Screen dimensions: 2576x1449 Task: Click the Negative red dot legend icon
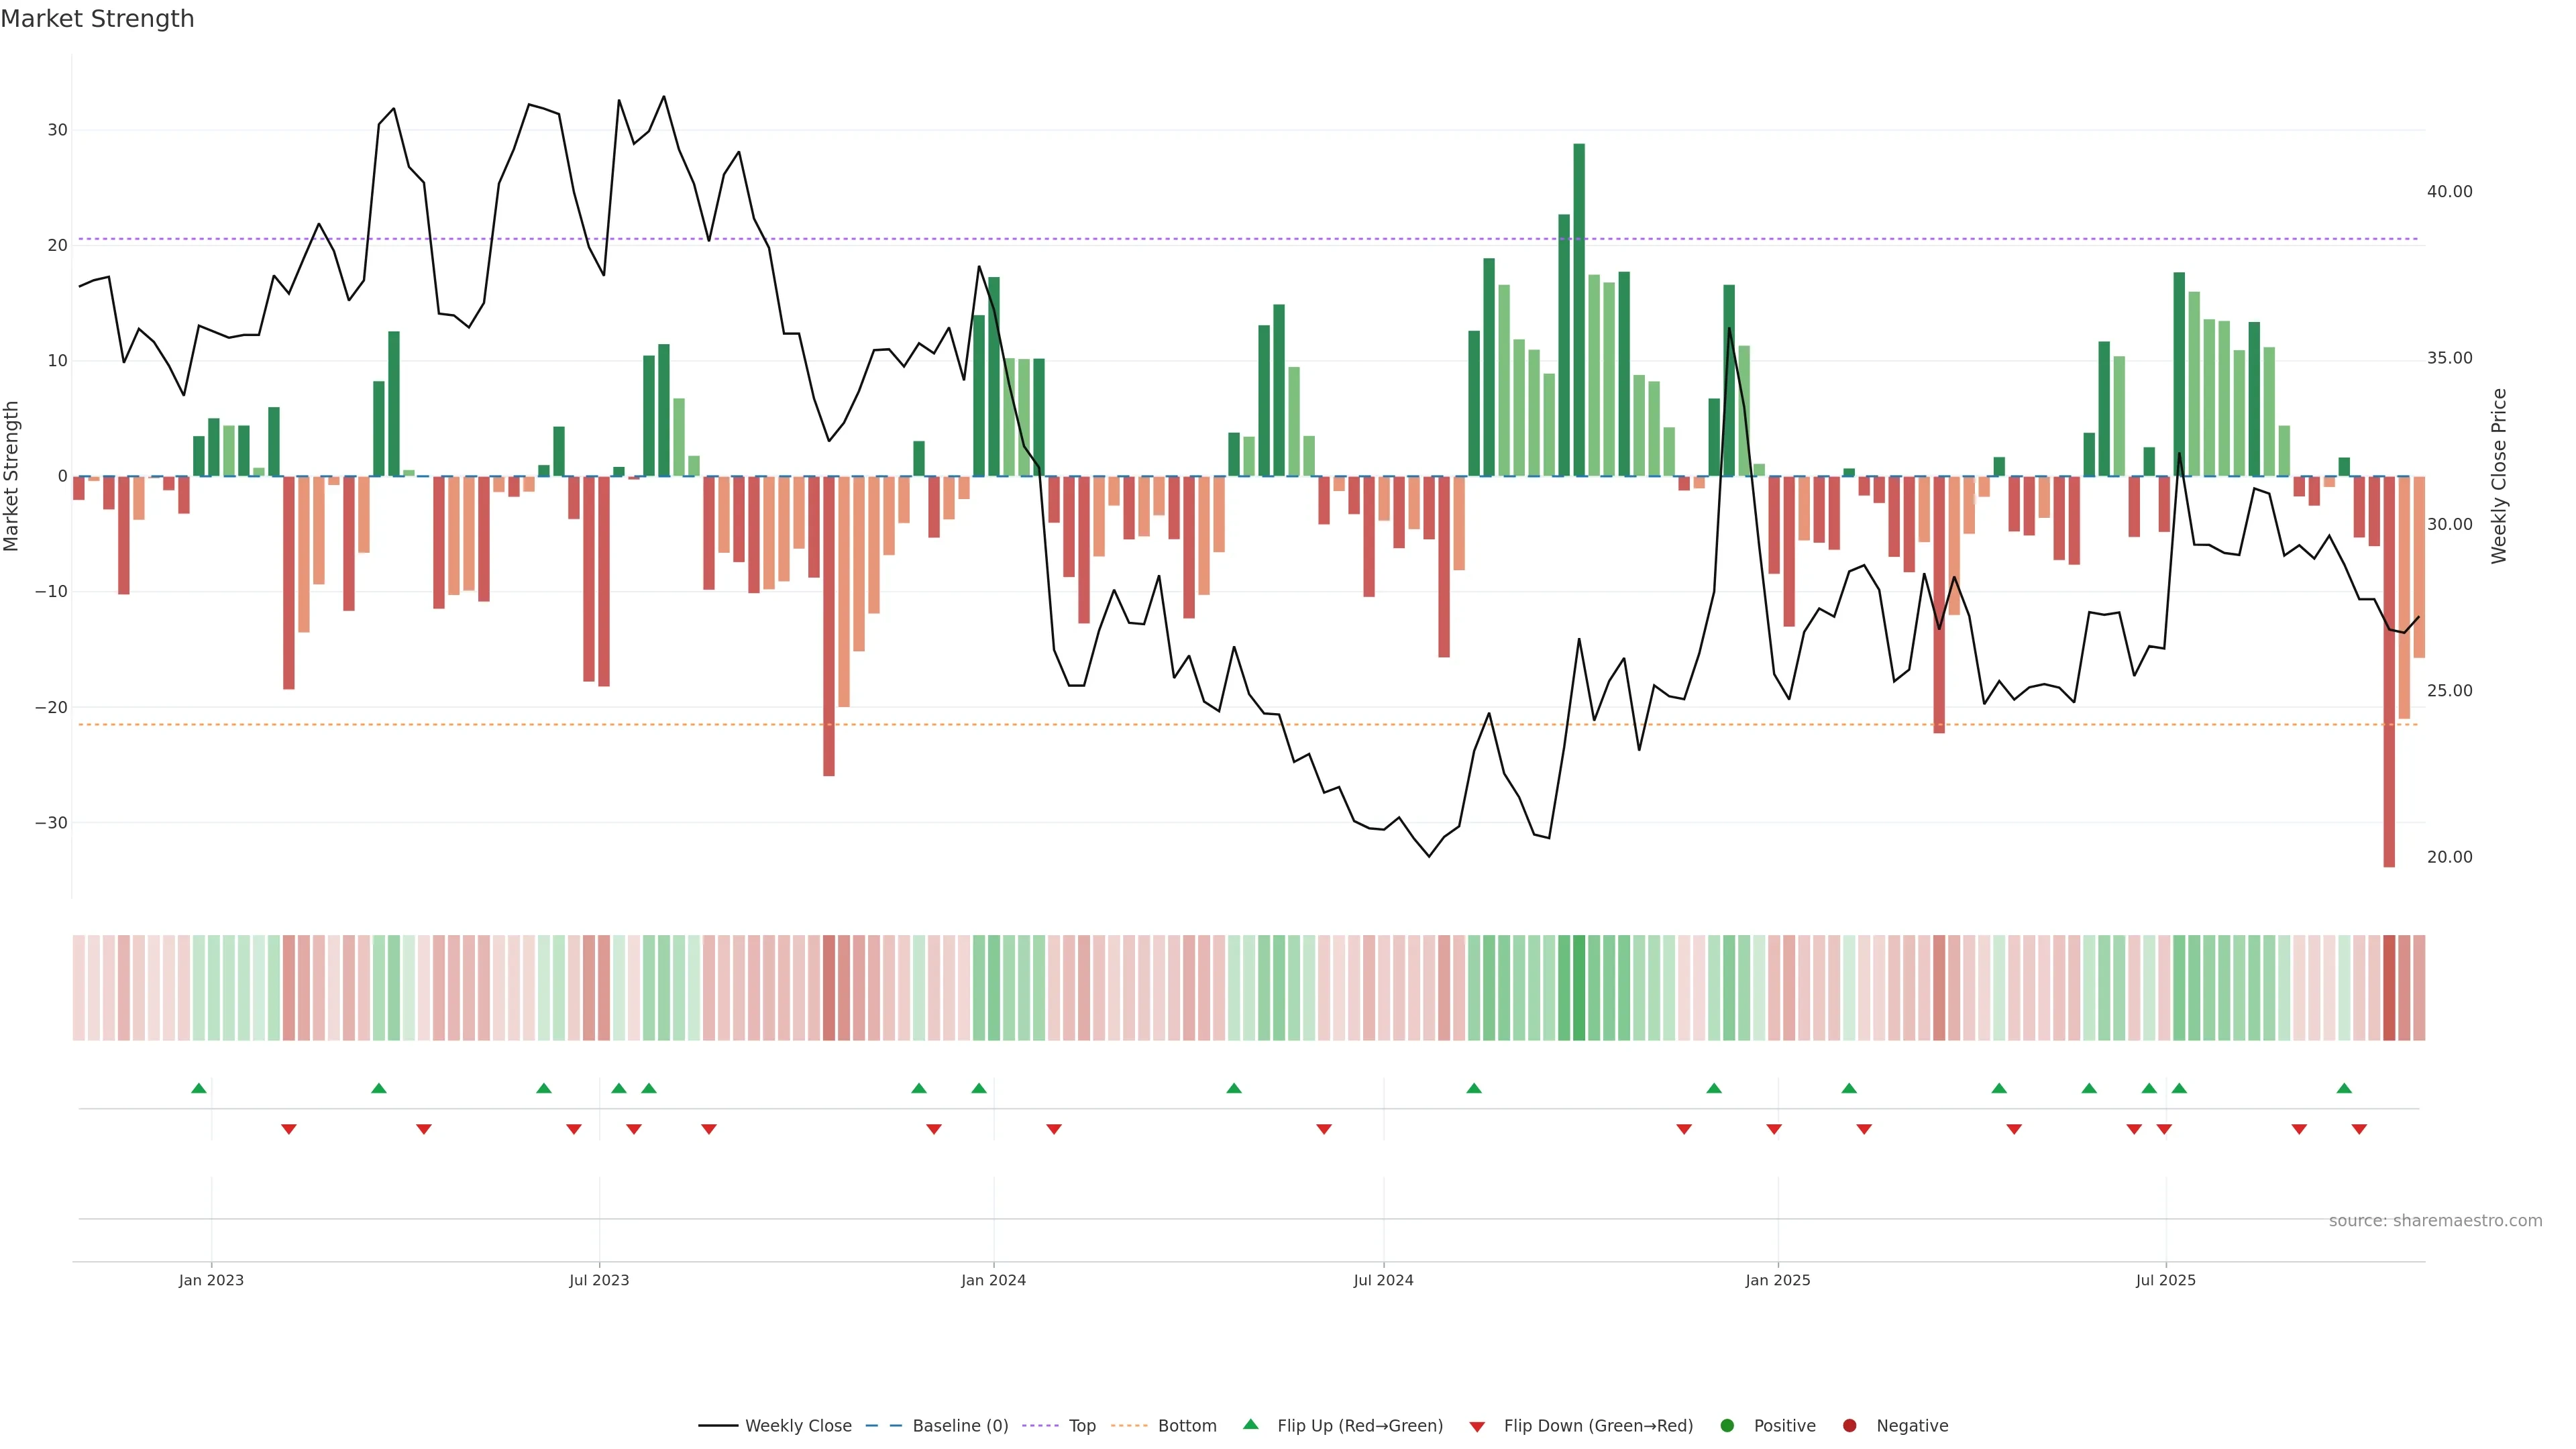pos(1849,1425)
